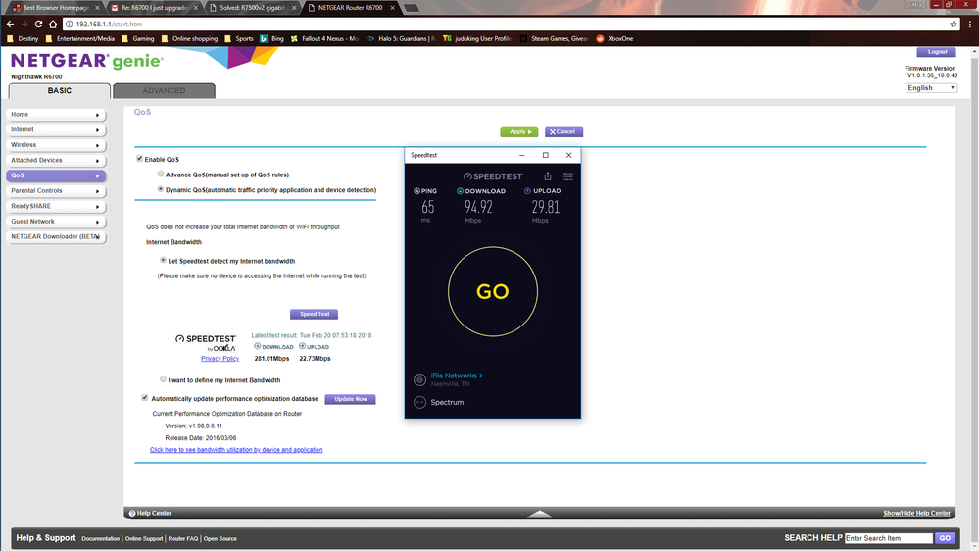Viewport: 979px width, 551px height.
Task: Open the Bing bookmark
Action: pyautogui.click(x=272, y=39)
